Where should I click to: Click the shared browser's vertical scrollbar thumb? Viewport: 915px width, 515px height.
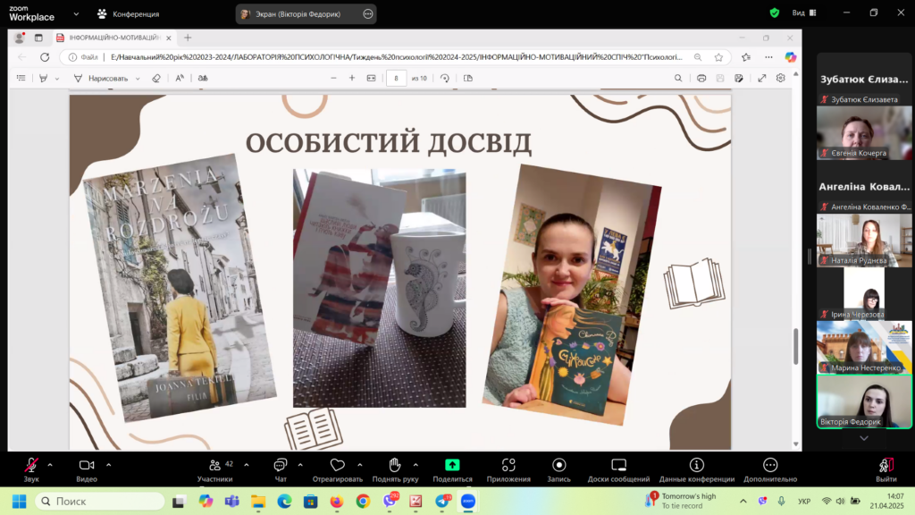point(795,347)
